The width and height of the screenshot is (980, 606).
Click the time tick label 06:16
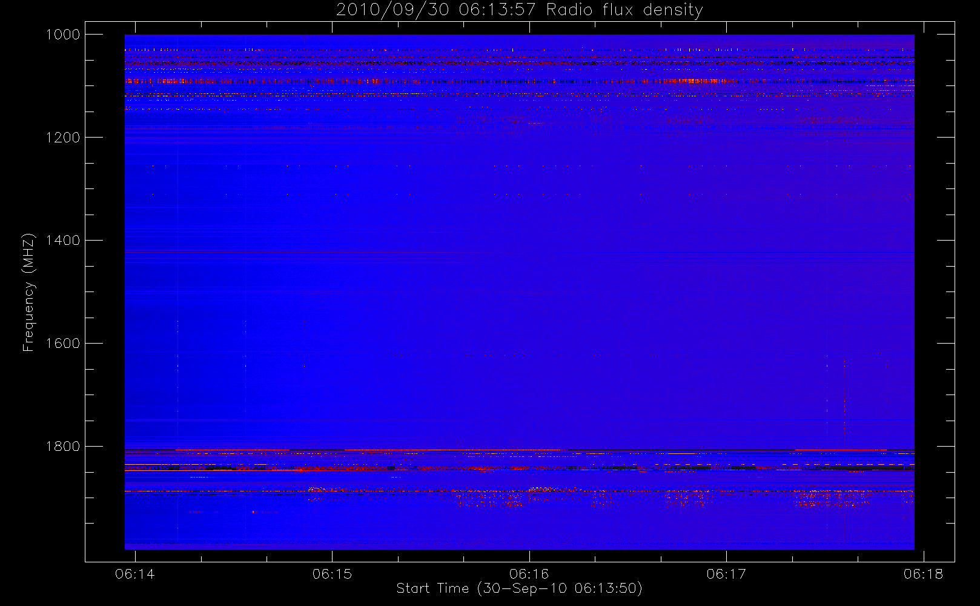pyautogui.click(x=529, y=574)
